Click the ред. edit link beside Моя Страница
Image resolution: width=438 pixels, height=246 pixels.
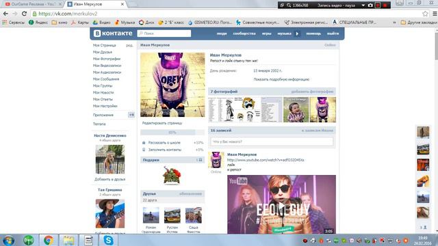[x=129, y=45]
